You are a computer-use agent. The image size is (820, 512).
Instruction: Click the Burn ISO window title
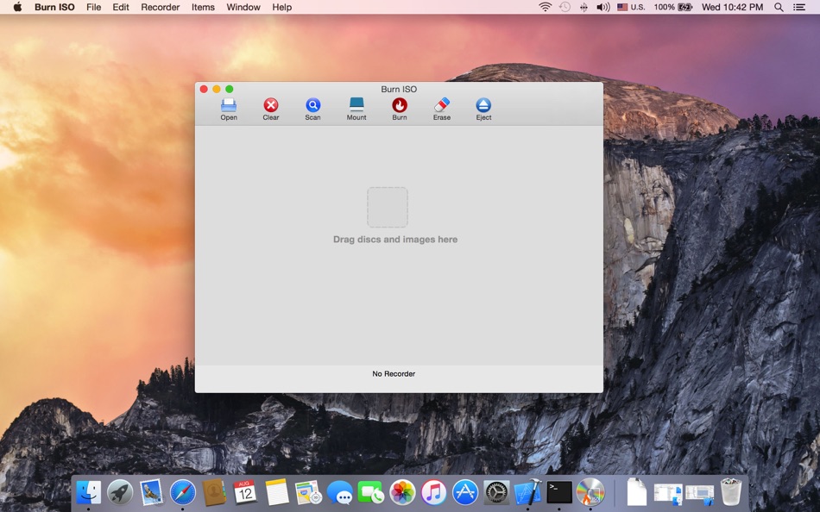pos(399,90)
